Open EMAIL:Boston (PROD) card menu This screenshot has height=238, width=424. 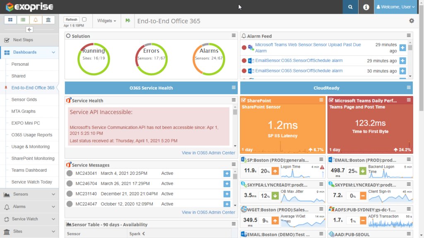coord(409,159)
